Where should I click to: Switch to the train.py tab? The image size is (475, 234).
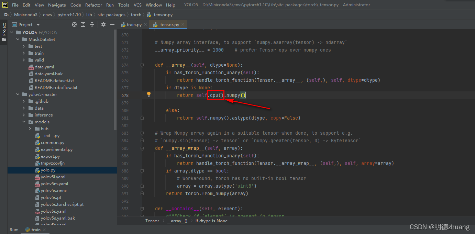point(134,25)
